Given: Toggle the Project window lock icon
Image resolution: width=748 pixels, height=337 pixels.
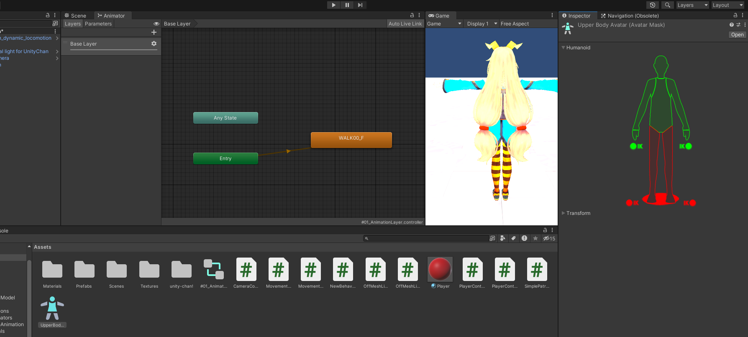Looking at the screenshot, I should coord(545,230).
